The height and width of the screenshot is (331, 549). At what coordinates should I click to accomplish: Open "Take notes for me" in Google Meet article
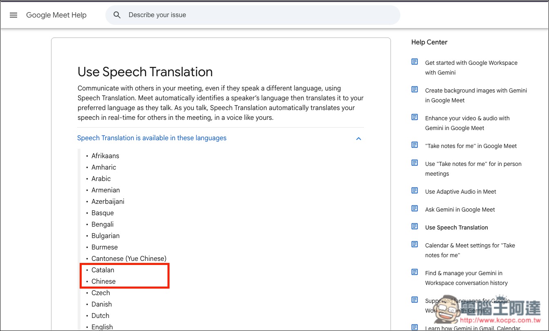[471, 146]
